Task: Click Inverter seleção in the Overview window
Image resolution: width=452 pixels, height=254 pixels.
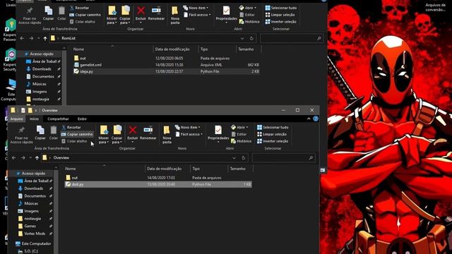Action: [273, 141]
